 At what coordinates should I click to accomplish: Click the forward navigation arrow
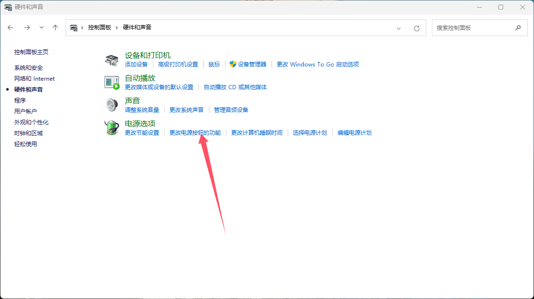pos(27,28)
